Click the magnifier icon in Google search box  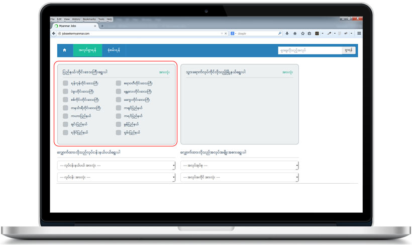(280, 33)
